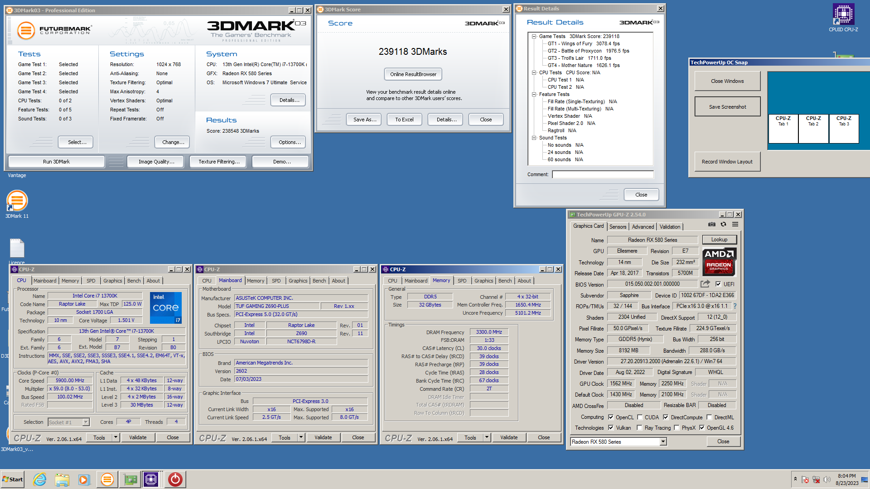Open SPD tab in first CPU-Z window
This screenshot has width=870, height=489.
click(x=91, y=281)
